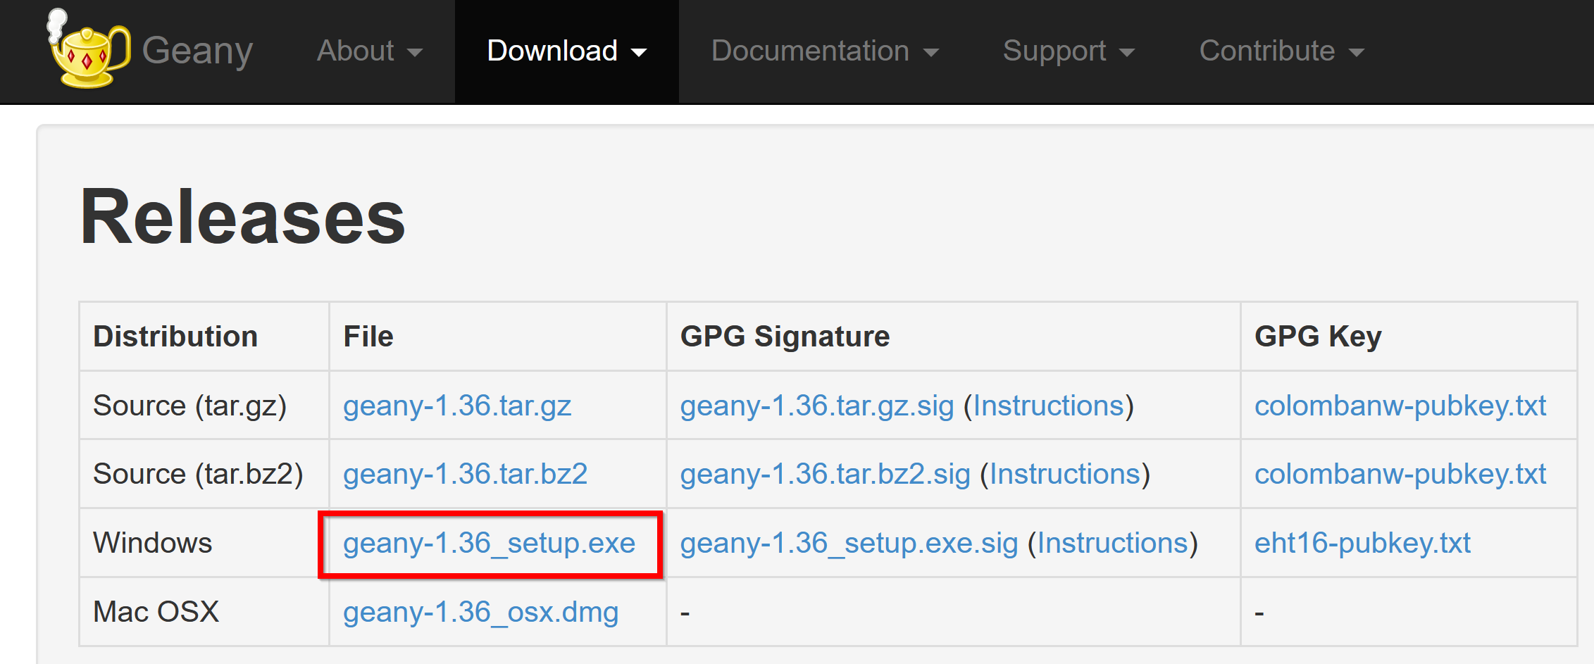Open colombanw-pubkey.txt in tar.bz2 row
This screenshot has height=664, width=1594.
tap(1400, 475)
